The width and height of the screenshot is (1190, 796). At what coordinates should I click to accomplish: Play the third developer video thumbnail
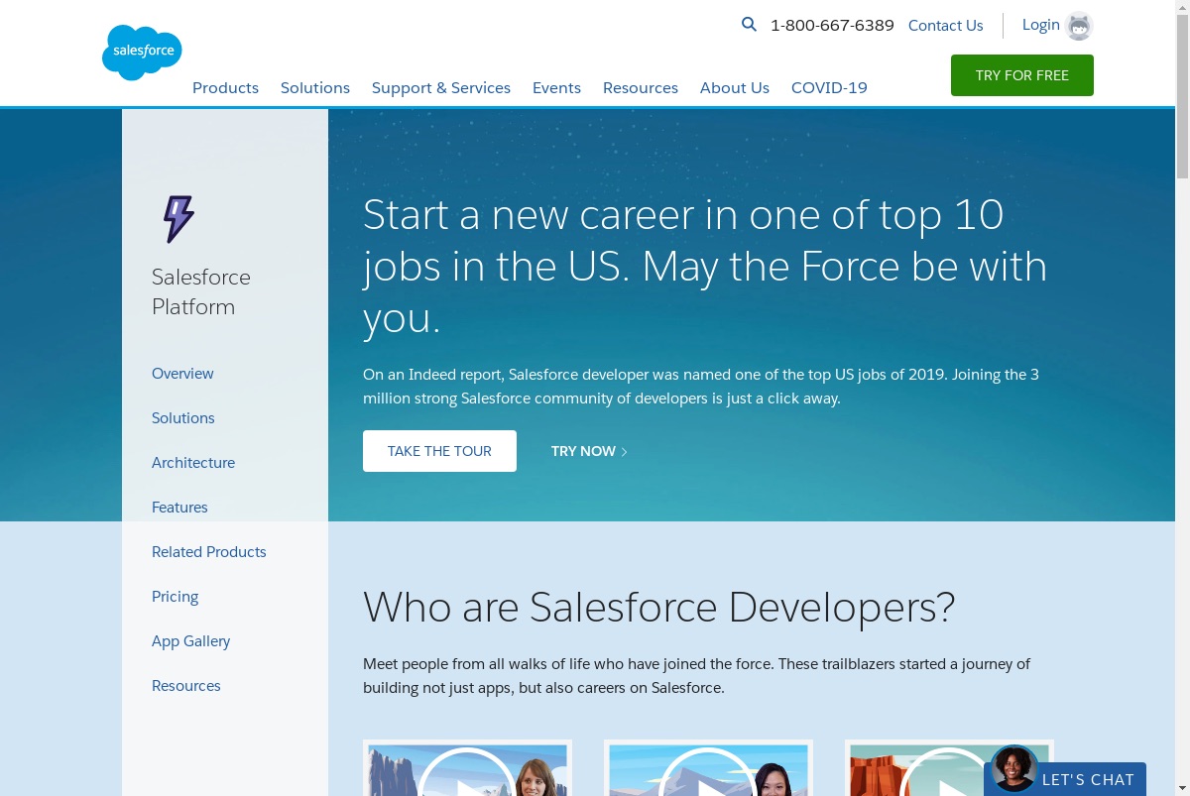pos(949,768)
